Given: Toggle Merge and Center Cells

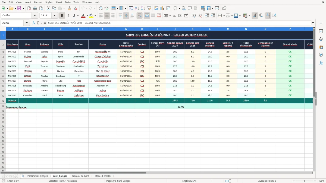Looking at the screenshot, I should (x=147, y=16).
